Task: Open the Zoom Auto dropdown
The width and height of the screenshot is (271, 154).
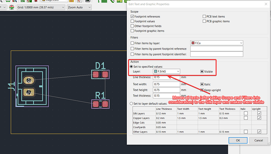Action: point(79,7)
